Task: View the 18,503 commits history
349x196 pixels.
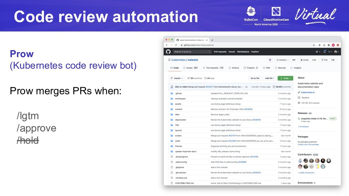Action: [282, 87]
